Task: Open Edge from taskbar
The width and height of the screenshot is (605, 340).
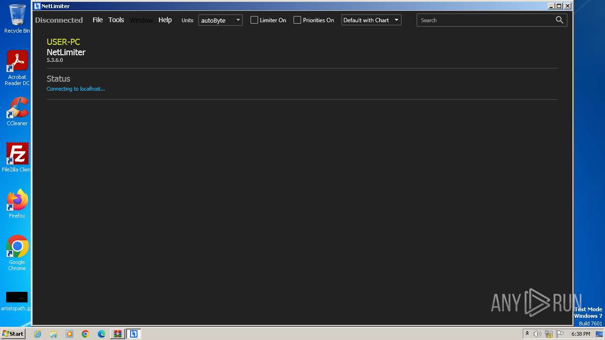Action: tap(102, 334)
